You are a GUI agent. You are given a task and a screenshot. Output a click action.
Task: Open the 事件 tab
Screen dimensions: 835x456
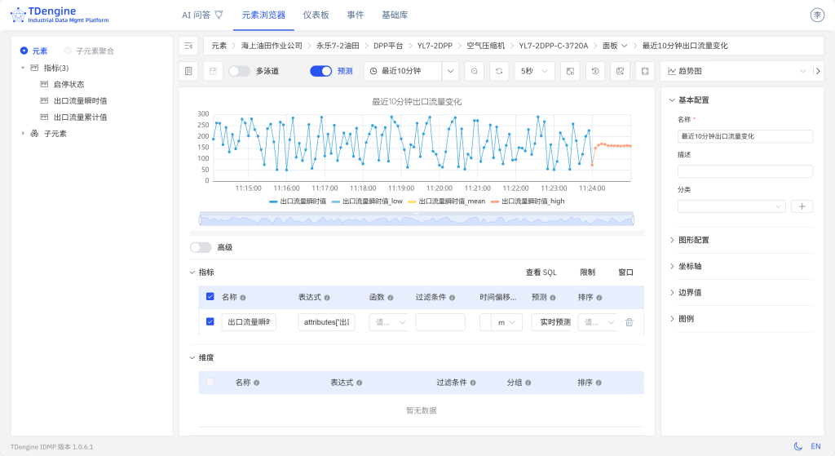point(356,15)
